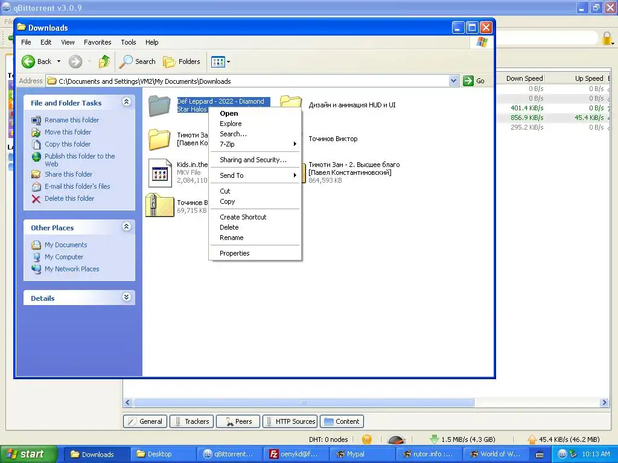The width and height of the screenshot is (618, 463).
Task: Choose Sharing and Security... entry
Action: pos(255,160)
